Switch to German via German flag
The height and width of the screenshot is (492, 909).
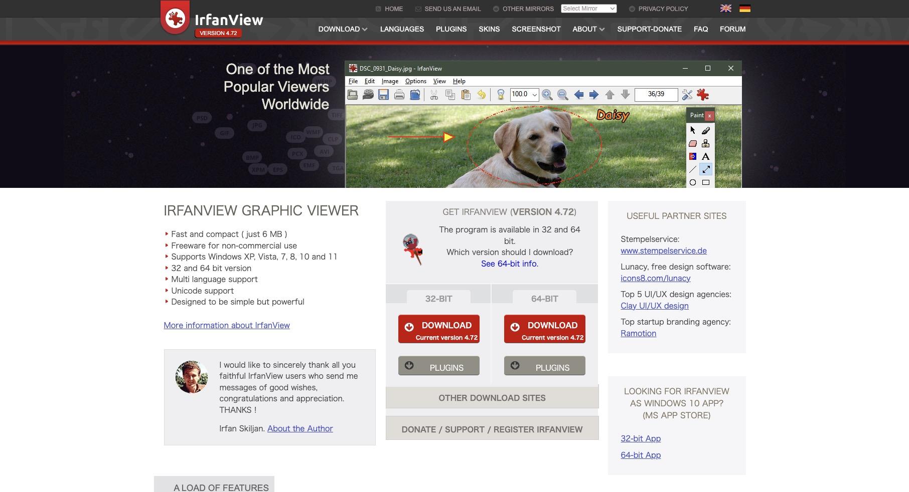(x=745, y=9)
